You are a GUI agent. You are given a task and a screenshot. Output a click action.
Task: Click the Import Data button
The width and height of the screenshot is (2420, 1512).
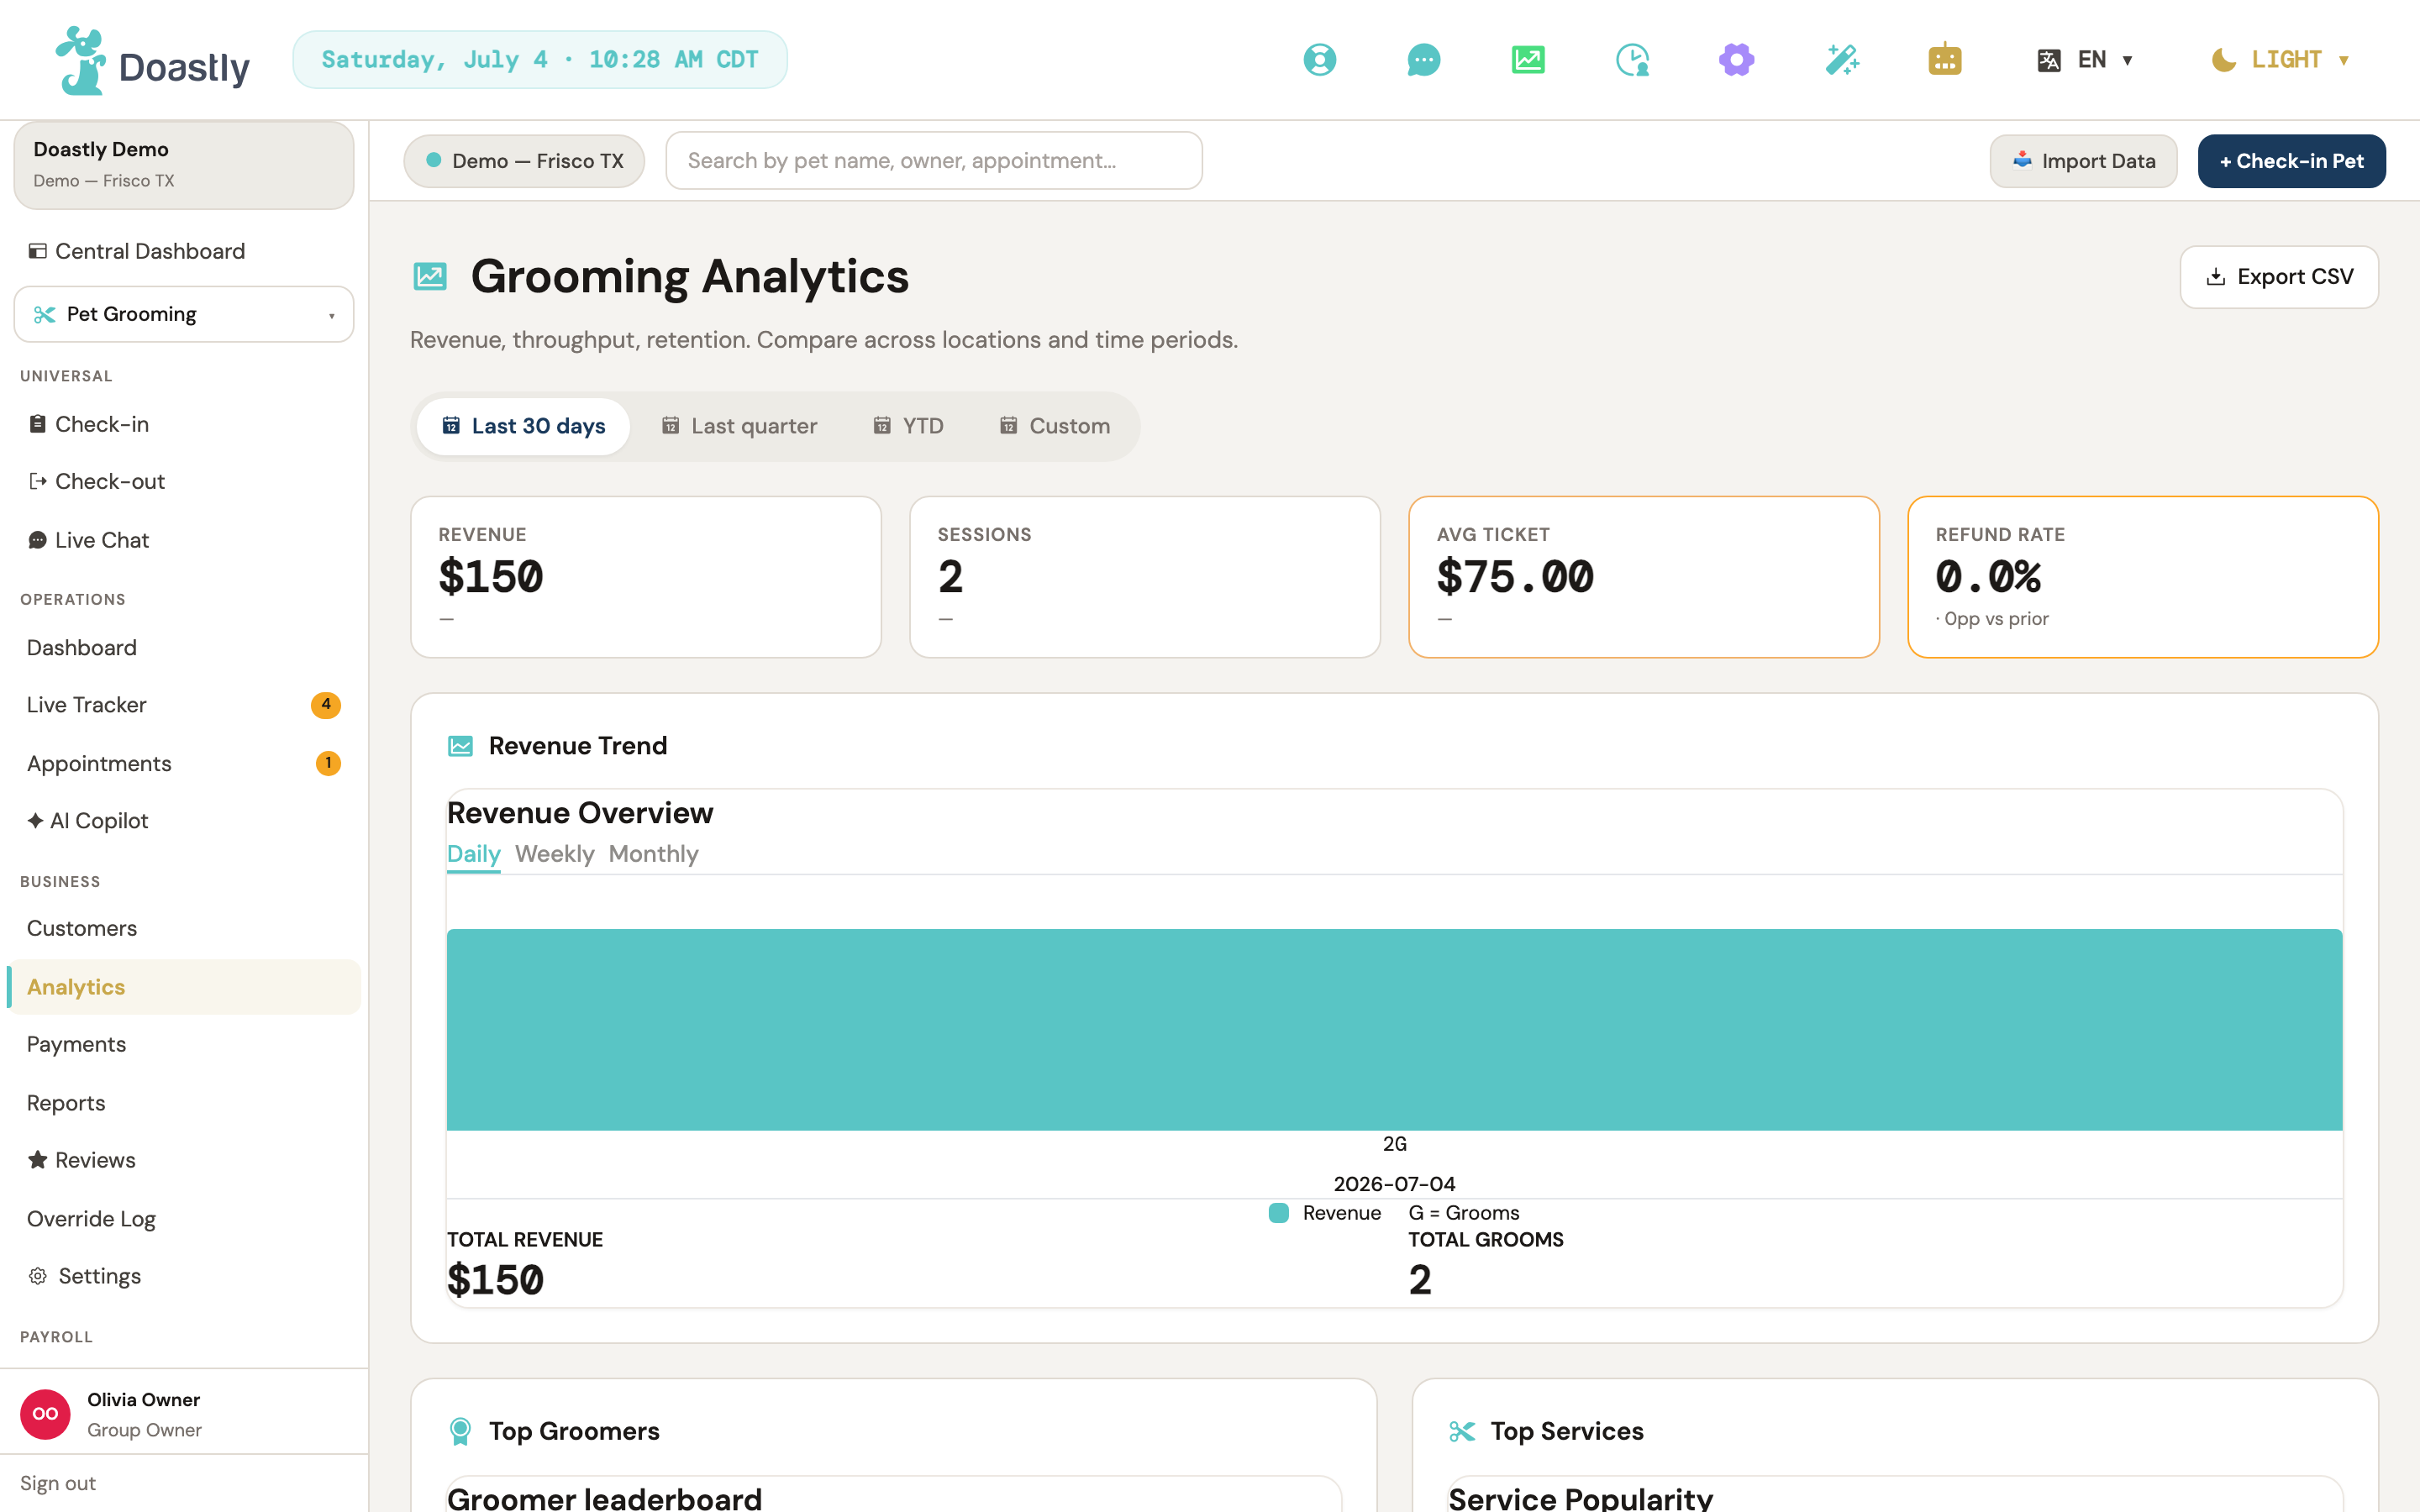tap(2083, 161)
